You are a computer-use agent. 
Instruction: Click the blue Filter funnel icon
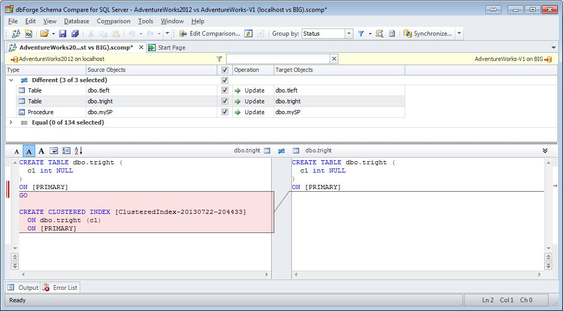coord(361,34)
